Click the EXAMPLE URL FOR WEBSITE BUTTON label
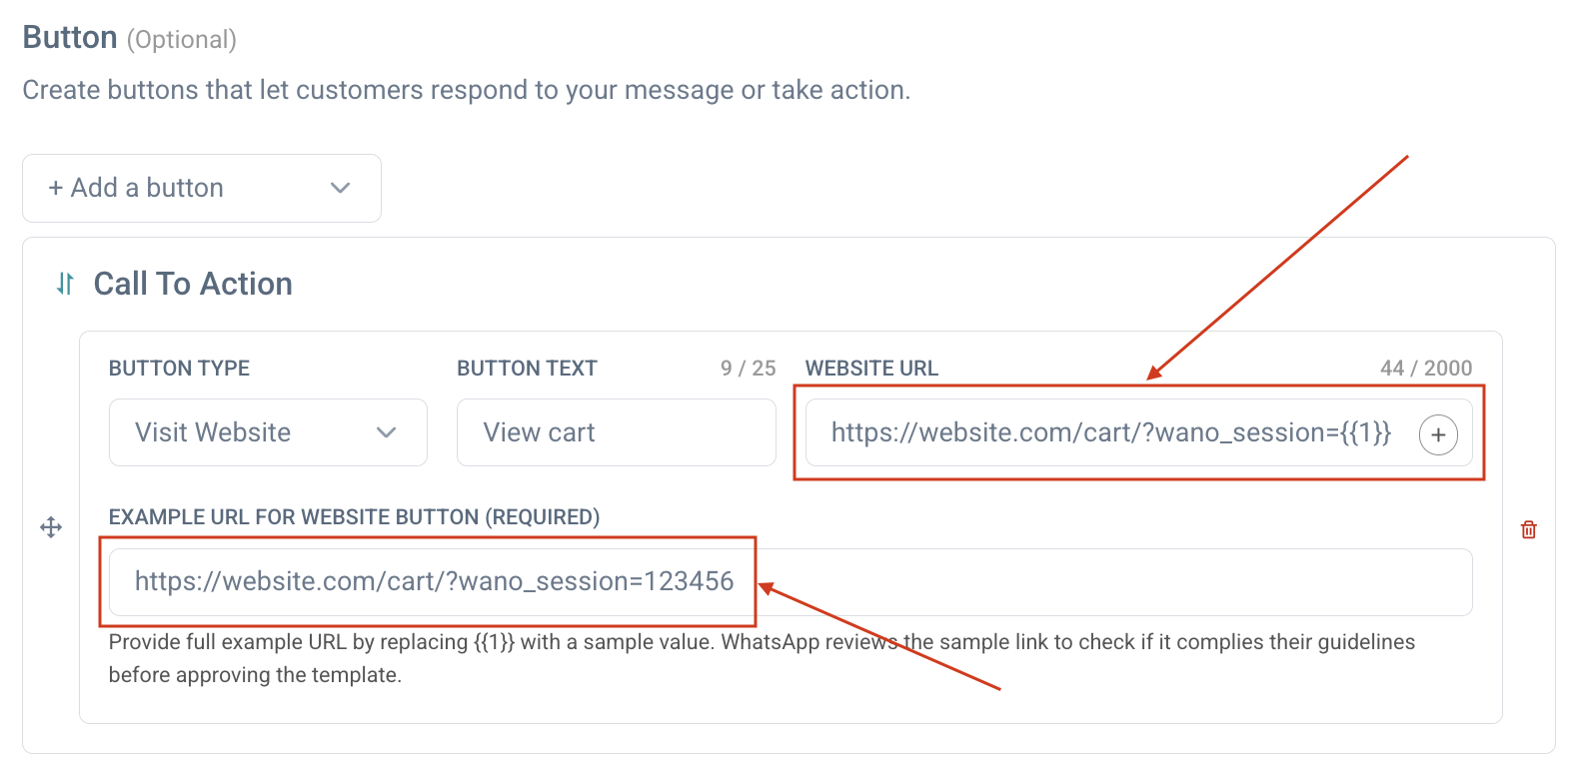 [x=354, y=517]
